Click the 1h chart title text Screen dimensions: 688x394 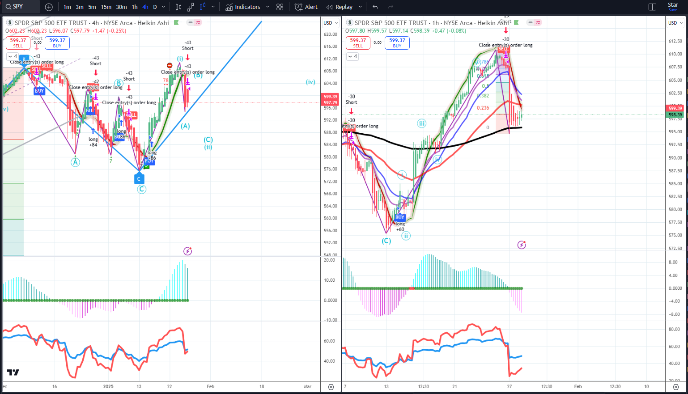[x=432, y=23]
